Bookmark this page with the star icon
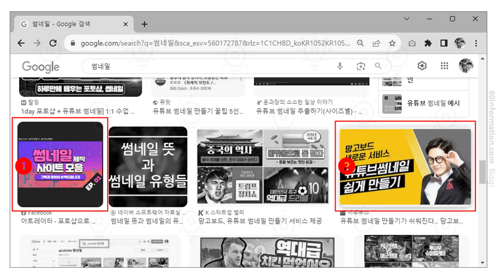This screenshot has width=497, height=279. 392,43
